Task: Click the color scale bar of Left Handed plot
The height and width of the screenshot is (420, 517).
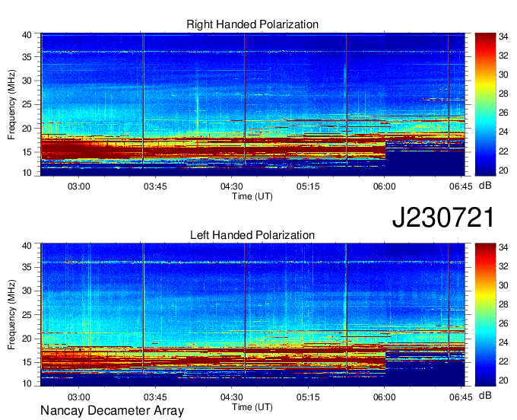Action: pos(485,314)
